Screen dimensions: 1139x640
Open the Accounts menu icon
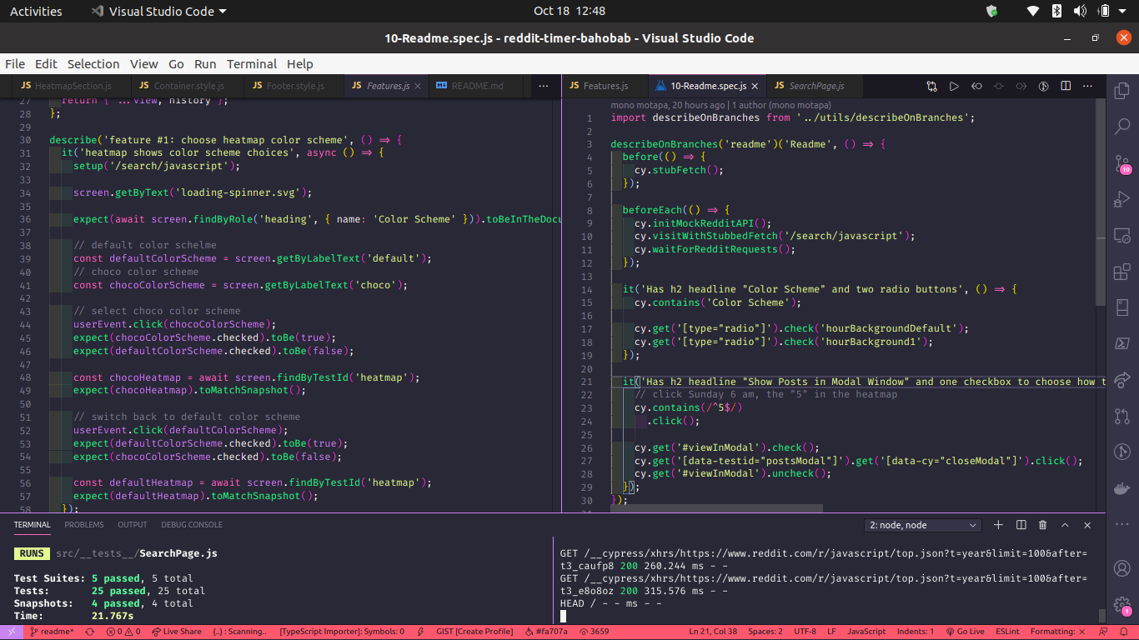point(1121,568)
